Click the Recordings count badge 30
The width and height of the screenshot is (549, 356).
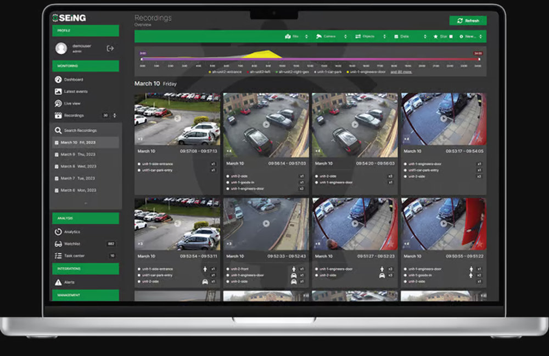point(105,115)
